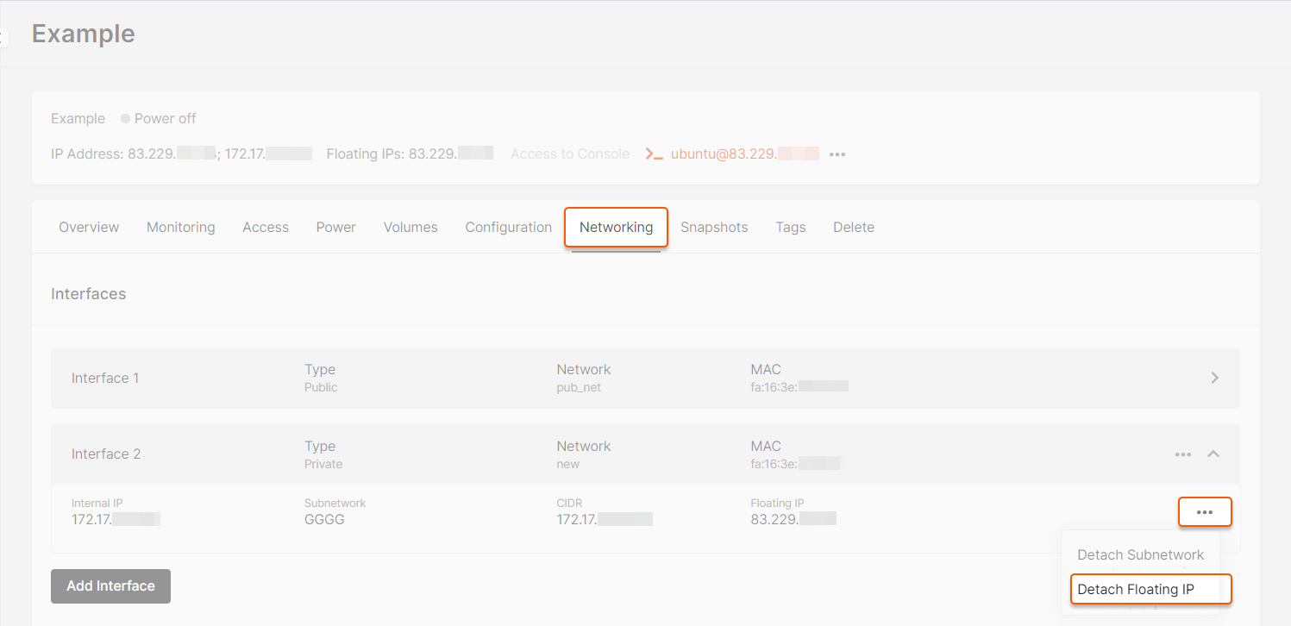Select Detach Floating IP menu item
1291x626 pixels.
(x=1150, y=590)
